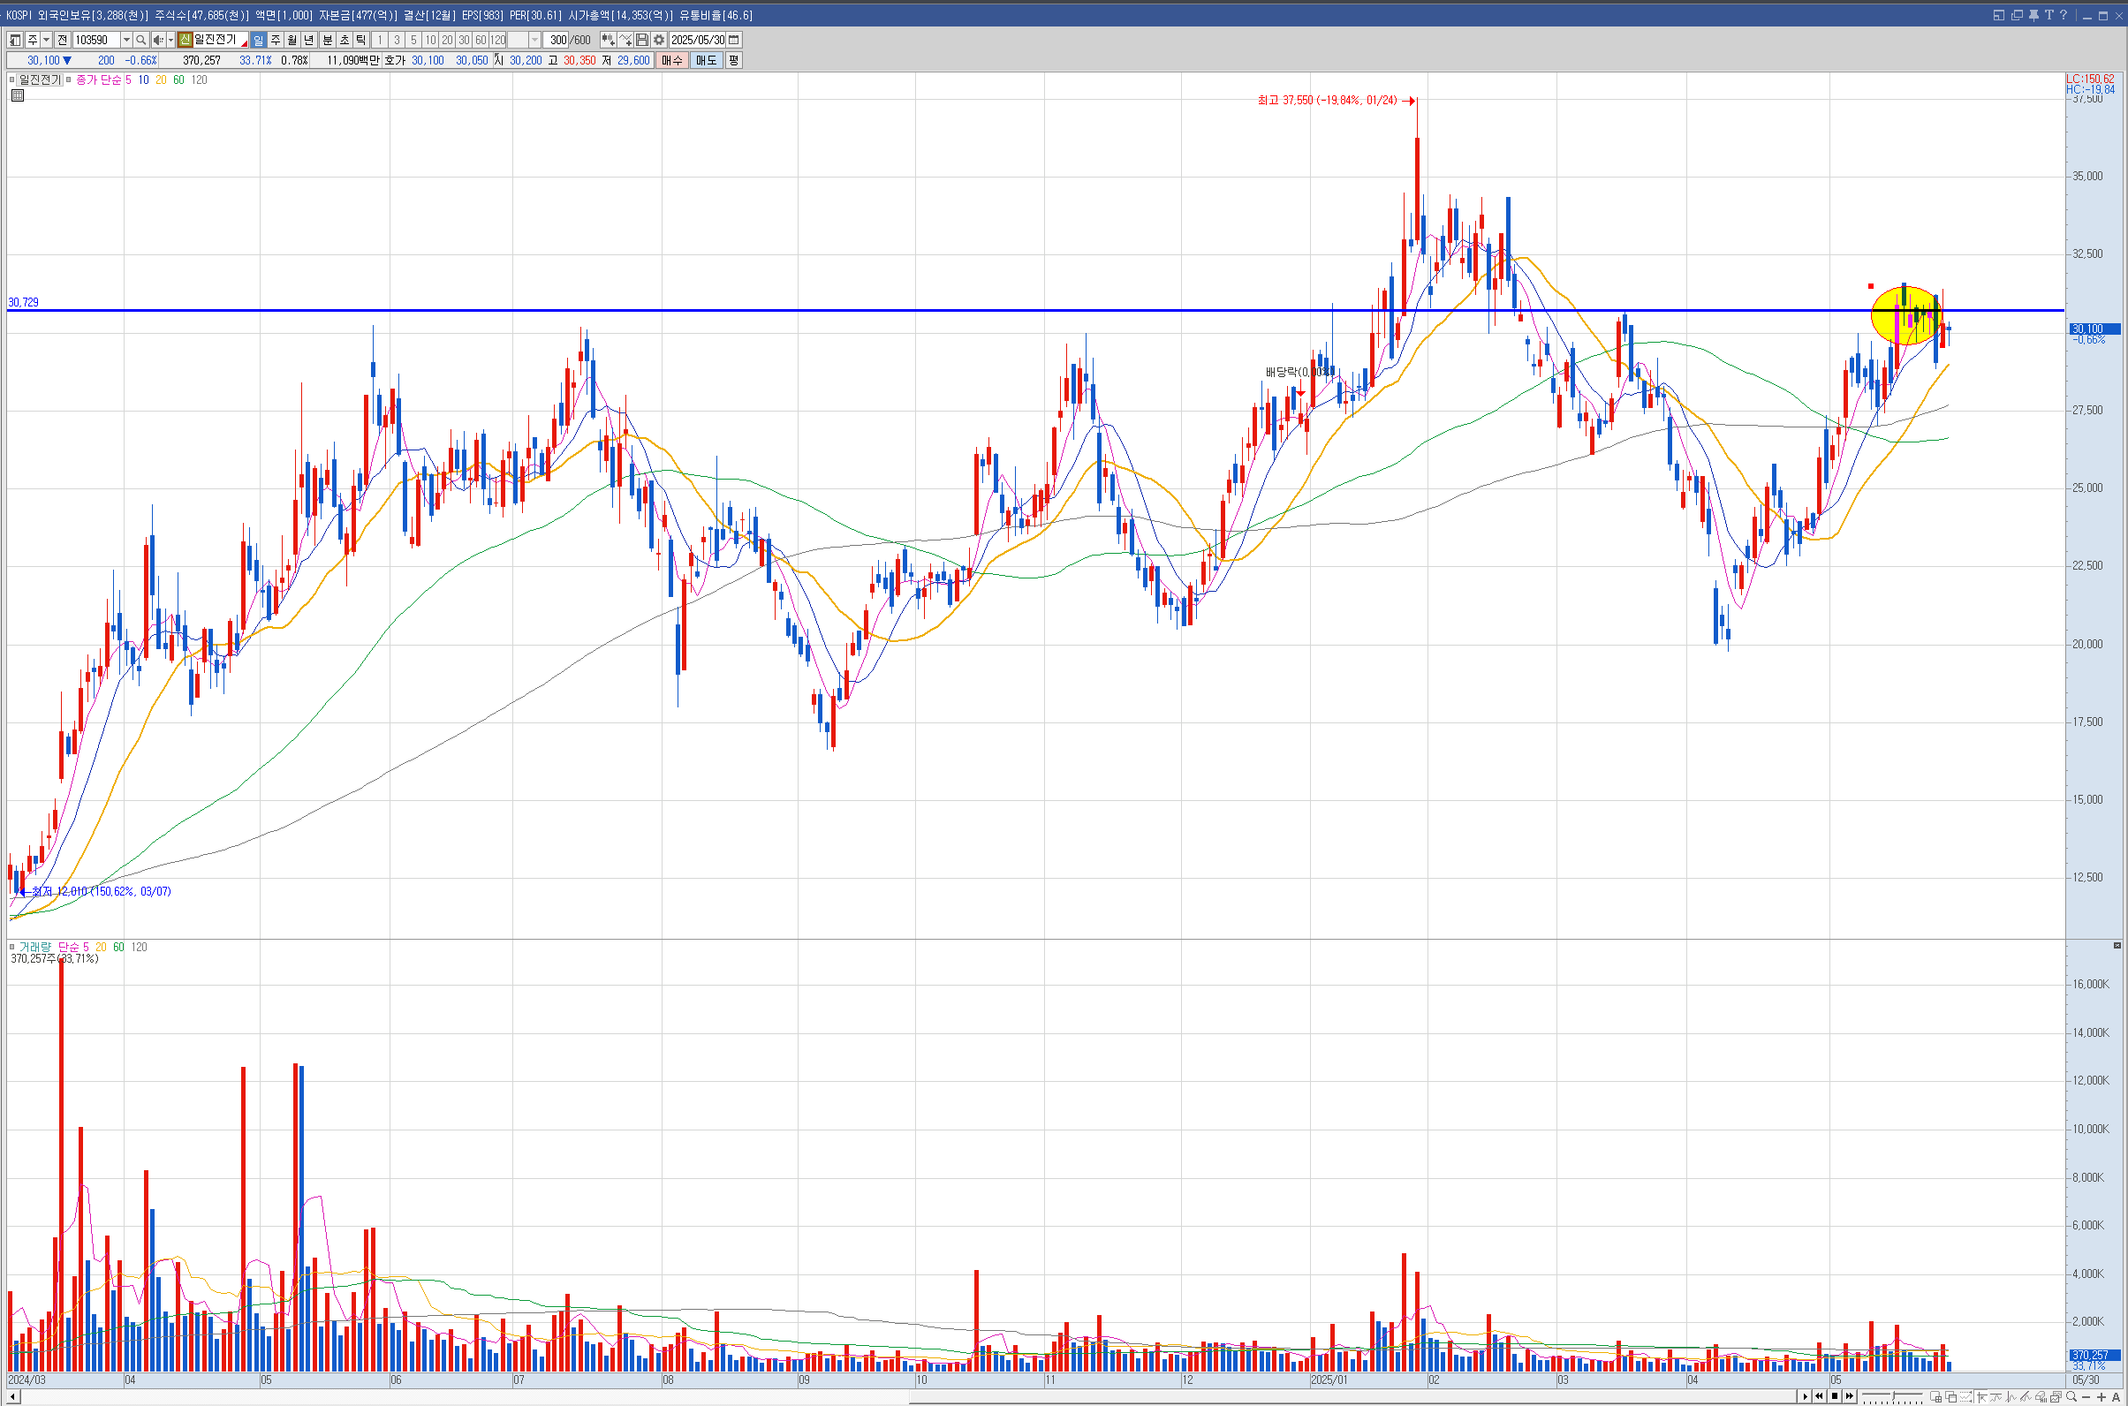Click the 매수 buy button
2128x1406 pixels.
point(671,61)
